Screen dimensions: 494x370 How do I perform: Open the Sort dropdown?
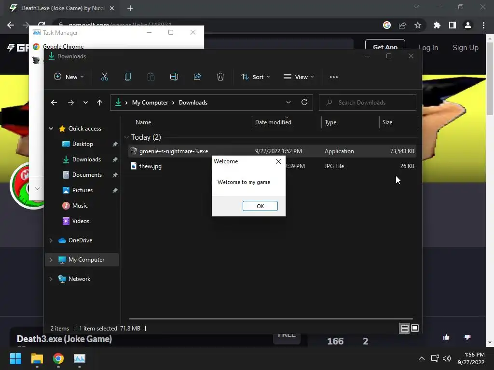pos(256,77)
